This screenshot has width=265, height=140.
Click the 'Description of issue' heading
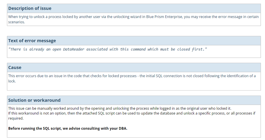tap(30, 8)
